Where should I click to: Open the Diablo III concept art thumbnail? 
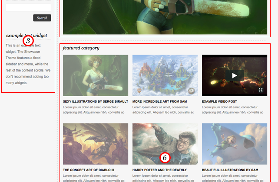[x=96, y=144]
